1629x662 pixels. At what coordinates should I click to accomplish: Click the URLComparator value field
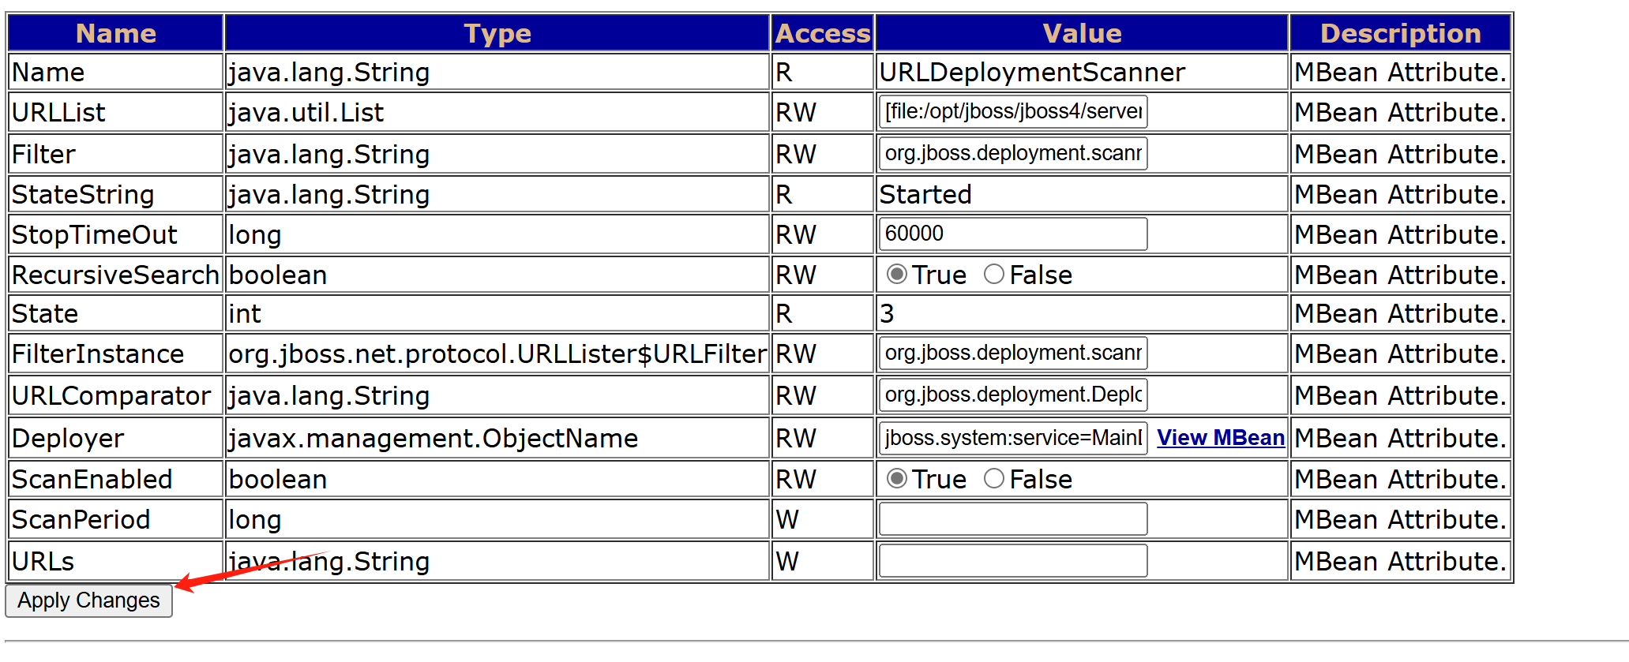pyautogui.click(x=1013, y=395)
